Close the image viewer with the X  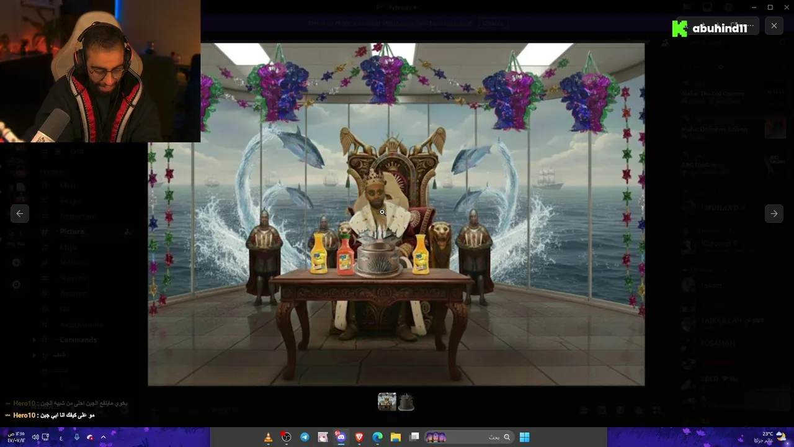coord(774,26)
